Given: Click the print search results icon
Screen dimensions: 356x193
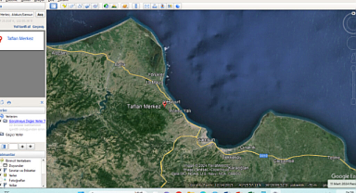Looking at the screenshot, I should 9,102.
